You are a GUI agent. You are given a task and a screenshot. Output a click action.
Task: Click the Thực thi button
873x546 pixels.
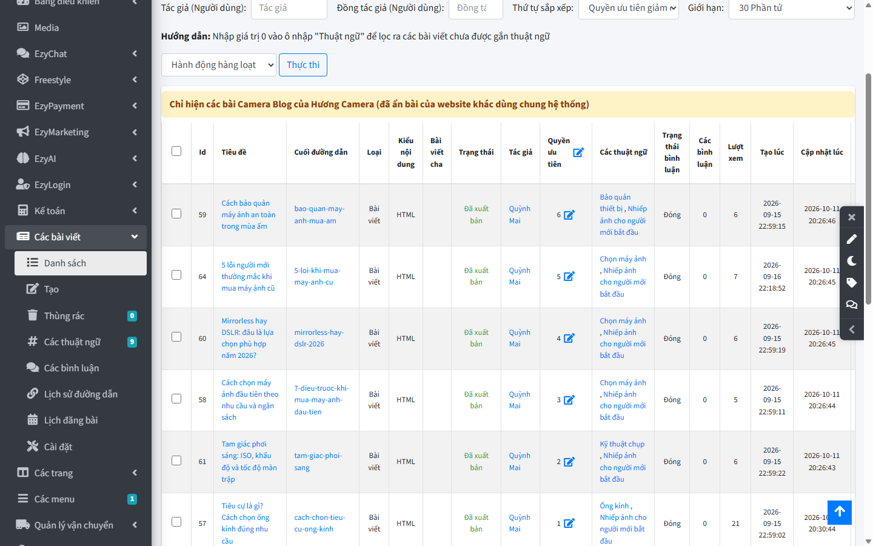(303, 65)
